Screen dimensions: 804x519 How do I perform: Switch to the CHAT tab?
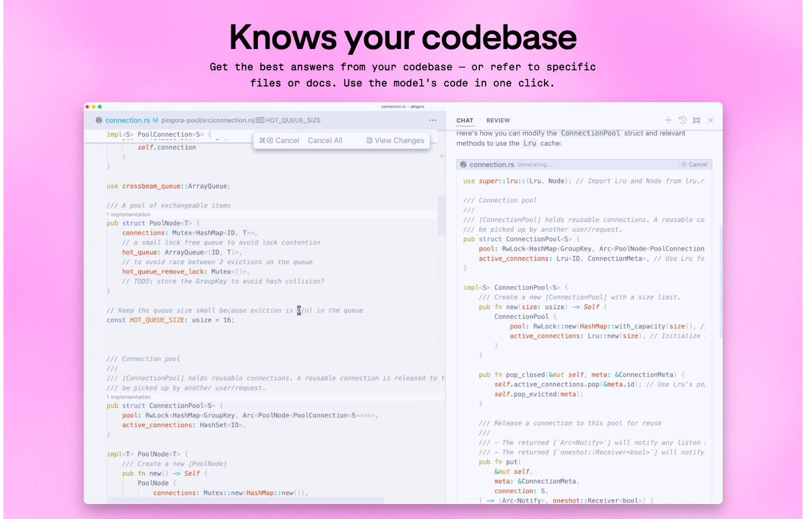click(465, 121)
